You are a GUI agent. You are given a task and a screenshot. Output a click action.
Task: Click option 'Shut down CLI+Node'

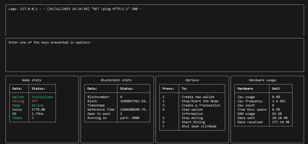point(199,126)
